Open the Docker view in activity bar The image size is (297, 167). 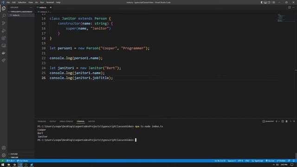tap(4, 53)
